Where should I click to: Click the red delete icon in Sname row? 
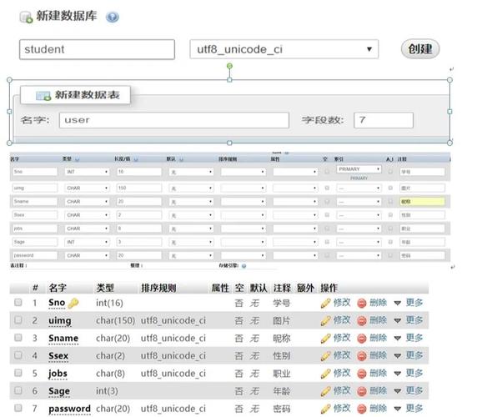tap(362, 339)
